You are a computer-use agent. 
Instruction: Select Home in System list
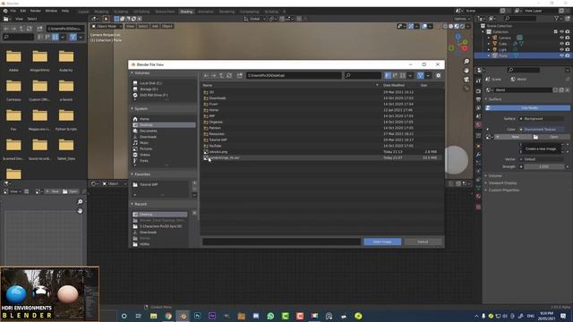(164, 119)
